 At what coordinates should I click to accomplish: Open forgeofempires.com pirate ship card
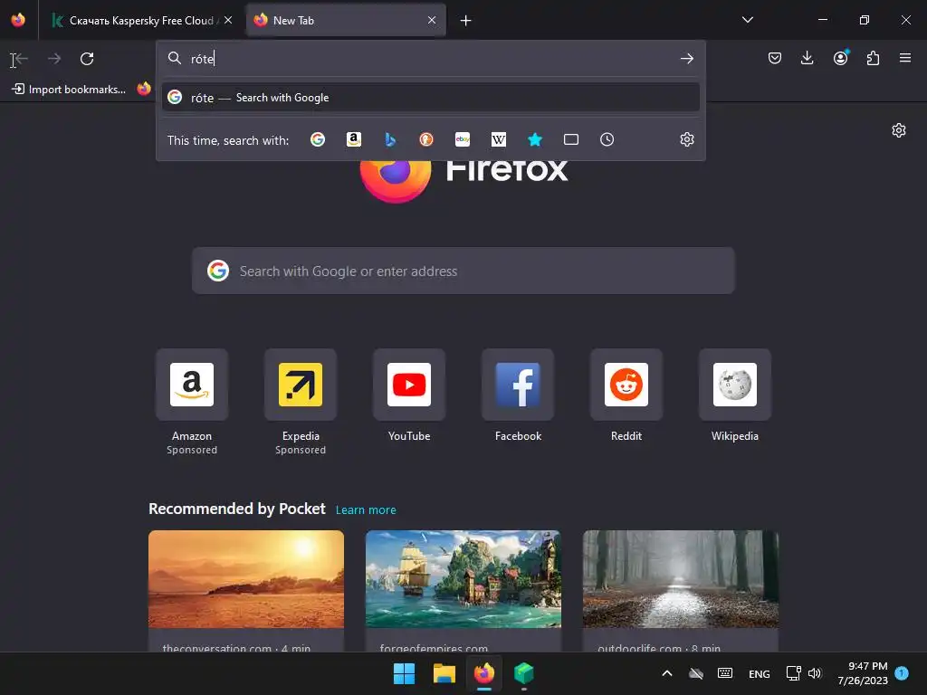click(x=463, y=591)
